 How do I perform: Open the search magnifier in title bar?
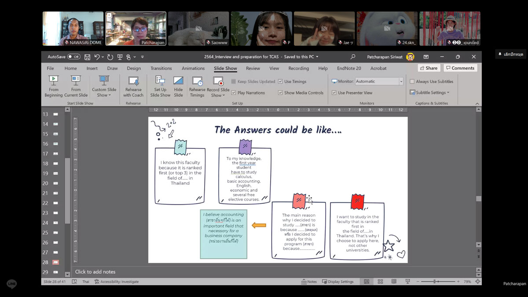[x=352, y=57]
